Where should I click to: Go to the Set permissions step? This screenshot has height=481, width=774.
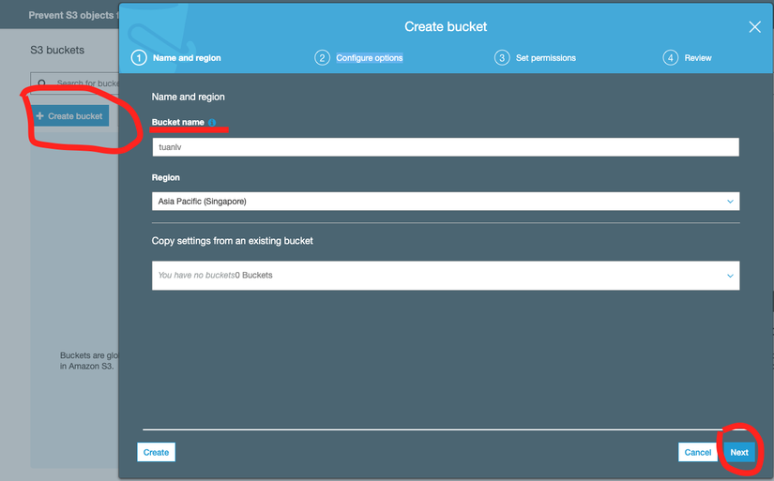click(545, 58)
